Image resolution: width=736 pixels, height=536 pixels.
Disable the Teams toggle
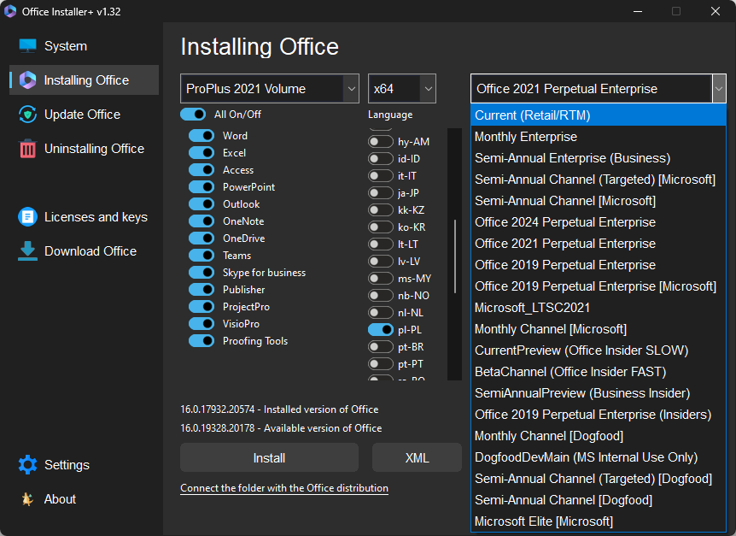202,255
